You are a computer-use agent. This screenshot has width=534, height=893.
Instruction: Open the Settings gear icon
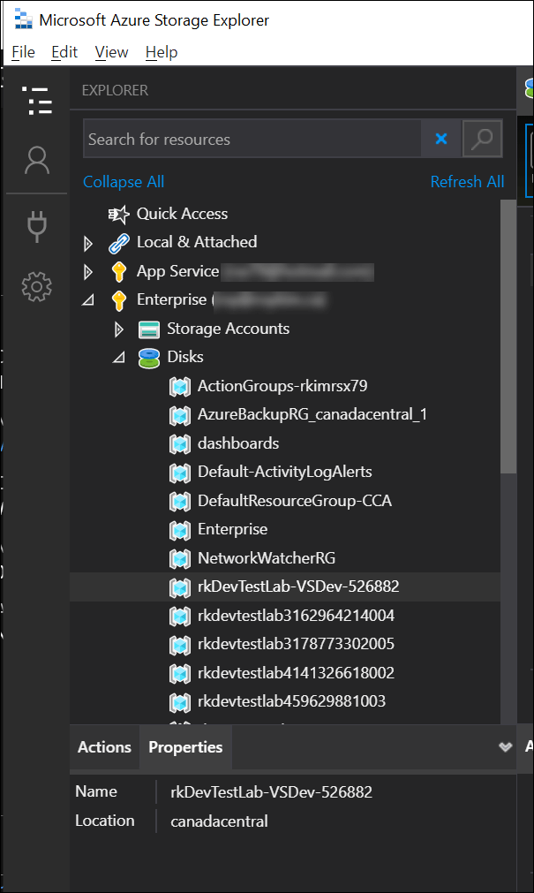click(x=37, y=285)
